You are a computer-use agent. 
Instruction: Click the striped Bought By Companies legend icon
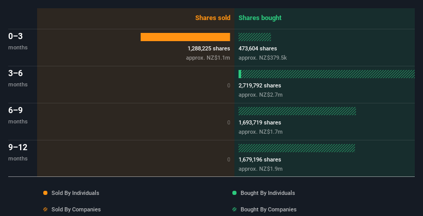[234, 209]
